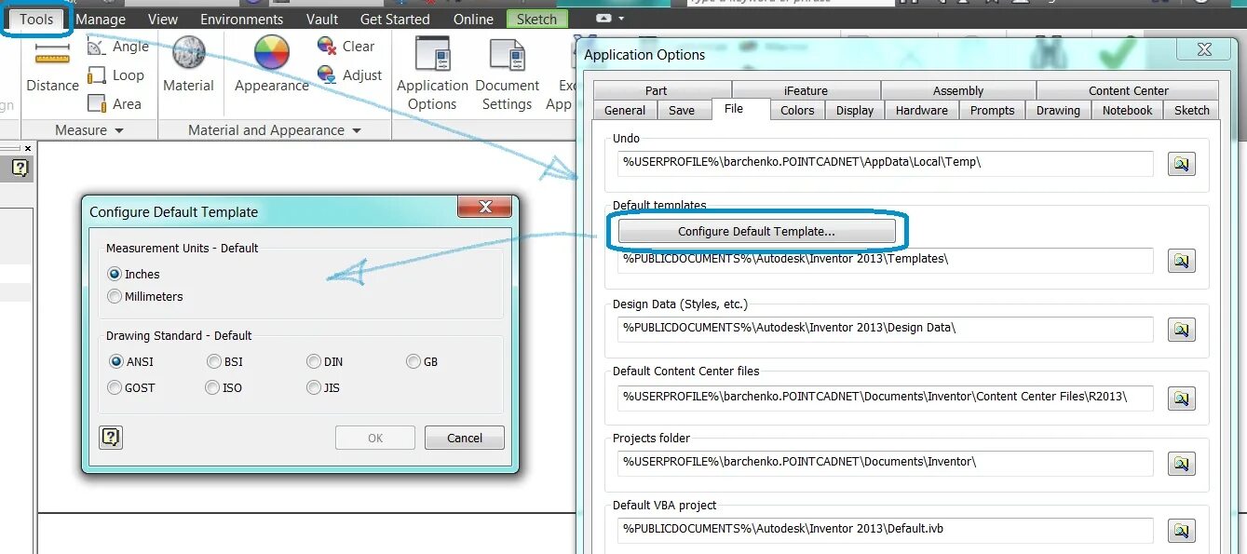Click the Default VBA project path field
The image size is (1247, 554).
click(886, 530)
